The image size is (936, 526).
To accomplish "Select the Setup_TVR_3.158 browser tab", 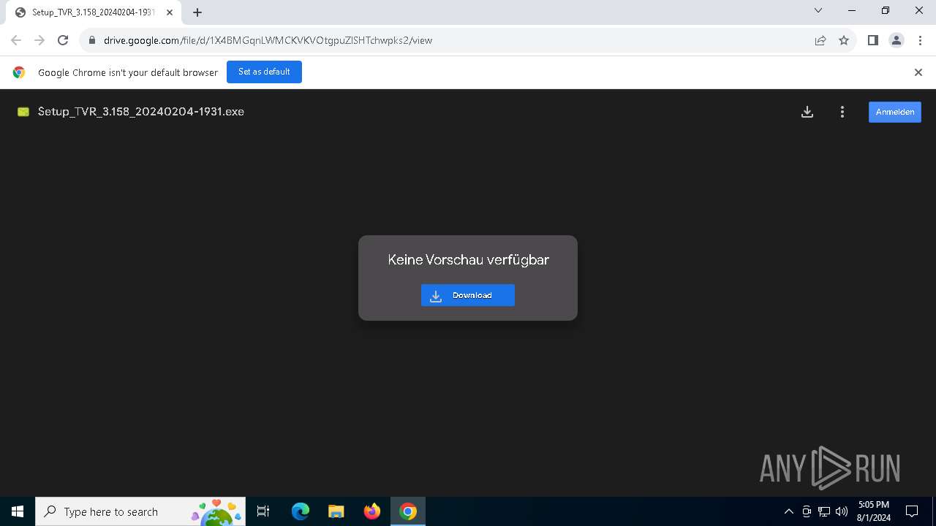I will 94,12.
